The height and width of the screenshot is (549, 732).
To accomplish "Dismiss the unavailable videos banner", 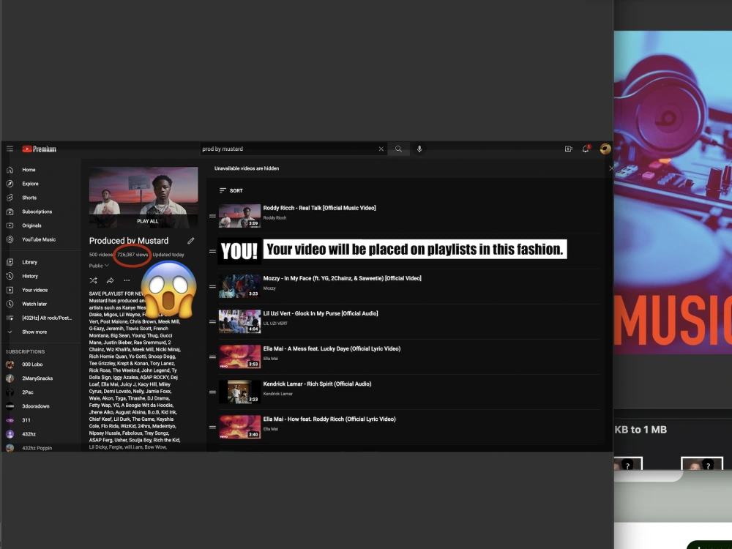I will coord(611,168).
